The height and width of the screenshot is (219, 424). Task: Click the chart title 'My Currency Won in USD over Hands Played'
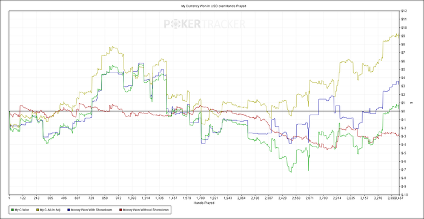click(214, 6)
